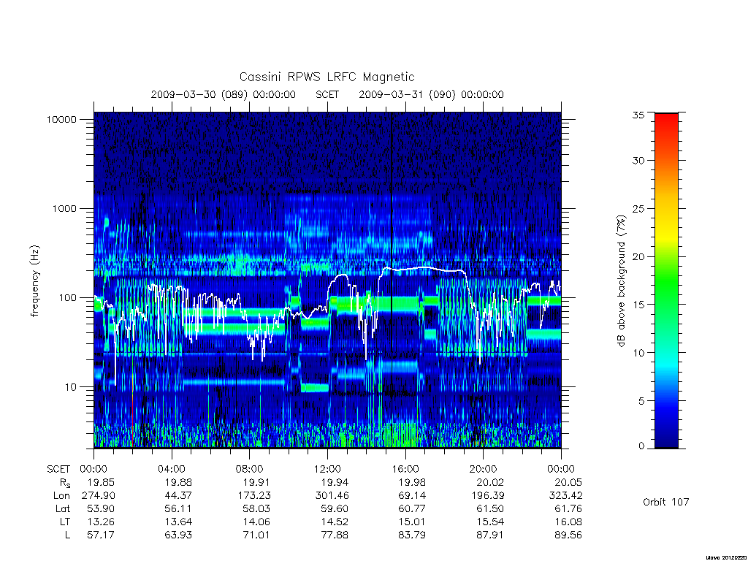
Task: Click the 'SCET' label above the plot
Action: [x=327, y=94]
